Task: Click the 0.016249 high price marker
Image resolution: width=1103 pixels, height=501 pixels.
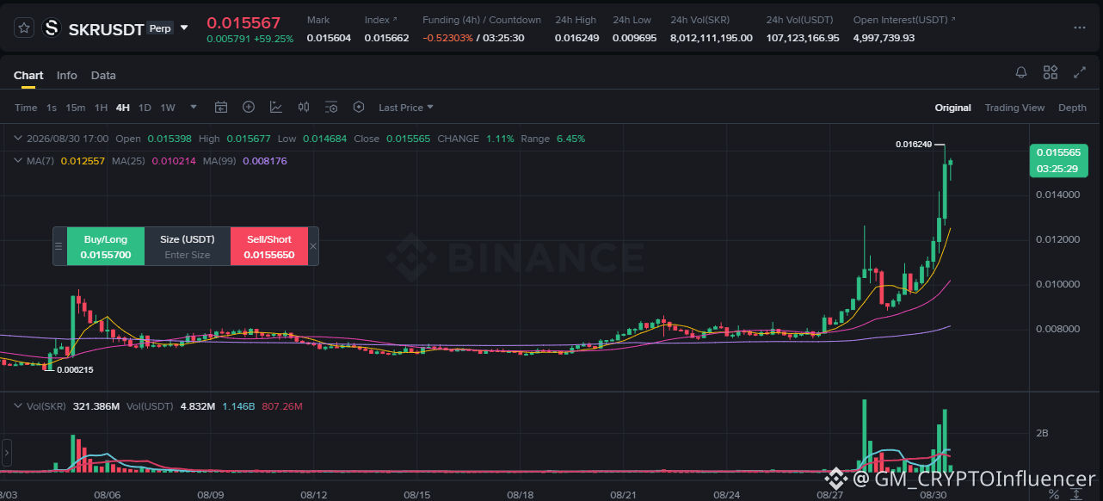Action: [913, 145]
